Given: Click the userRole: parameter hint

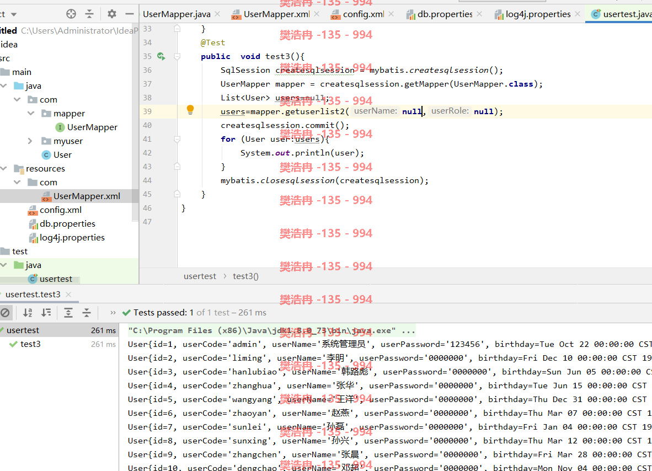Looking at the screenshot, I should click(450, 111).
